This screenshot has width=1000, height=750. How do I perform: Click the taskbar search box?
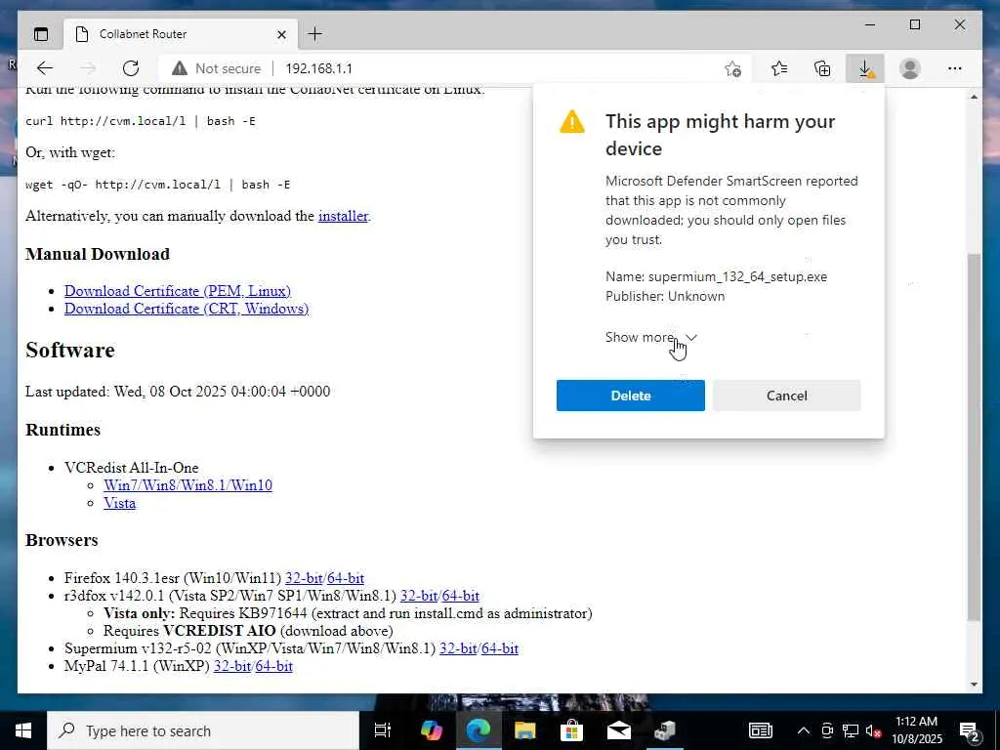[x=203, y=730]
